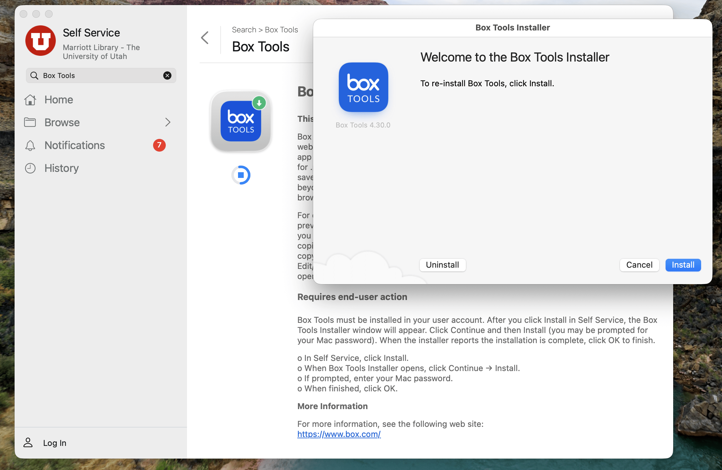Go back with the left chevron arrow
Image resolution: width=722 pixels, height=470 pixels.
(x=205, y=38)
